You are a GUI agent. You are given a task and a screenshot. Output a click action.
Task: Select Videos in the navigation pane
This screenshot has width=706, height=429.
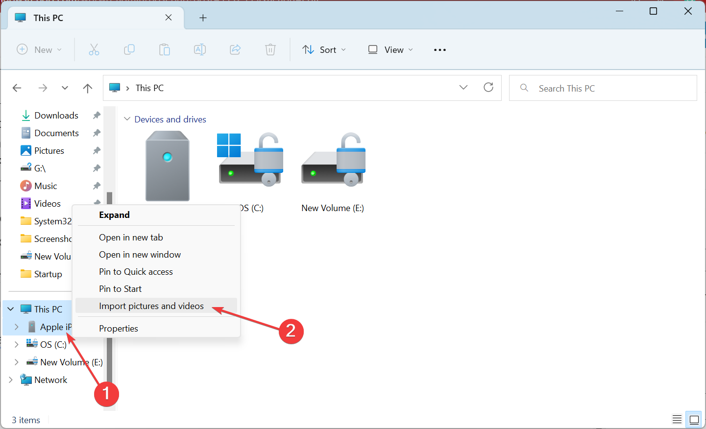tap(47, 203)
